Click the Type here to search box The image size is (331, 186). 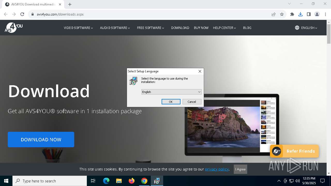pos(50,181)
